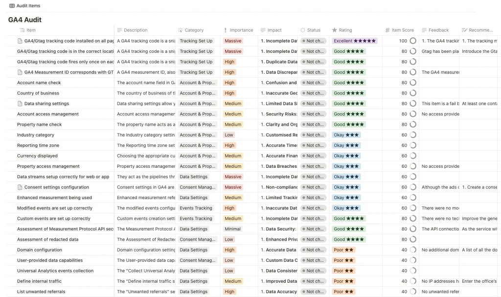Click the Status column header icon
501x297 pixels.
303,30
